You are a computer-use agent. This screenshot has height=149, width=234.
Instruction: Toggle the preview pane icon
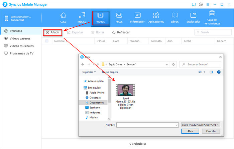(211, 72)
